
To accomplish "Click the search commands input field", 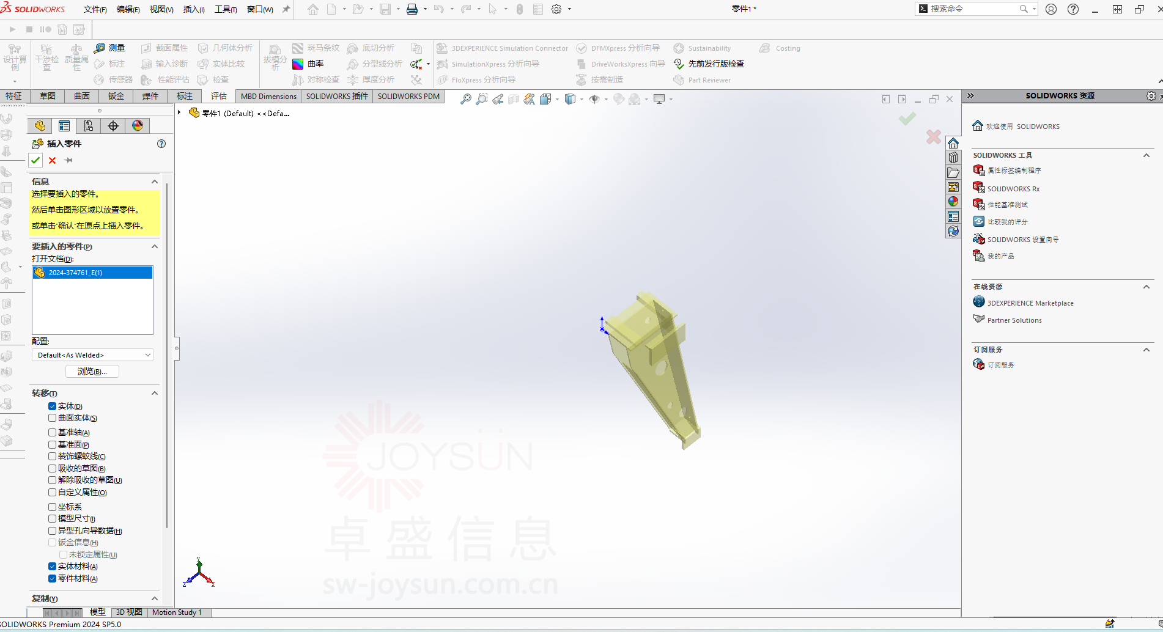I will (972, 9).
